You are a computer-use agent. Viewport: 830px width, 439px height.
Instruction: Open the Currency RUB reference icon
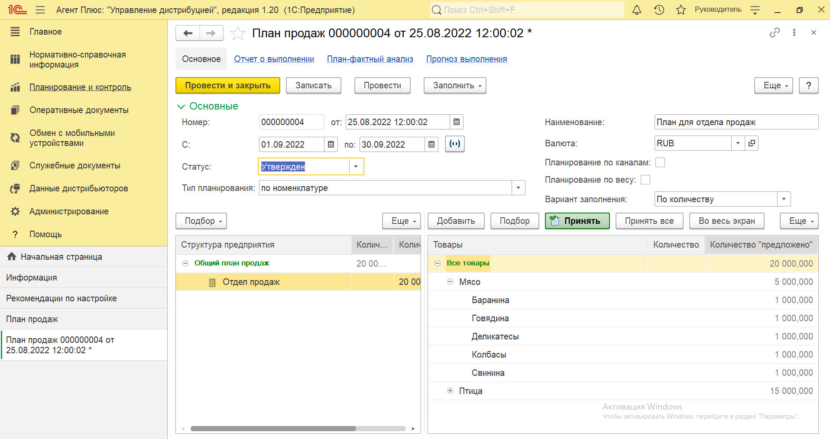[x=752, y=143]
